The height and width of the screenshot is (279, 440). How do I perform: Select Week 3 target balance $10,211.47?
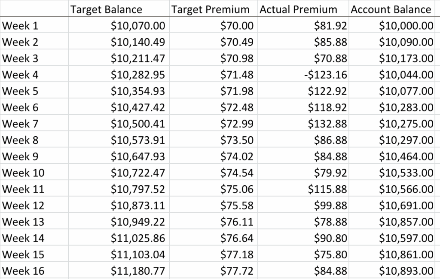137,58
